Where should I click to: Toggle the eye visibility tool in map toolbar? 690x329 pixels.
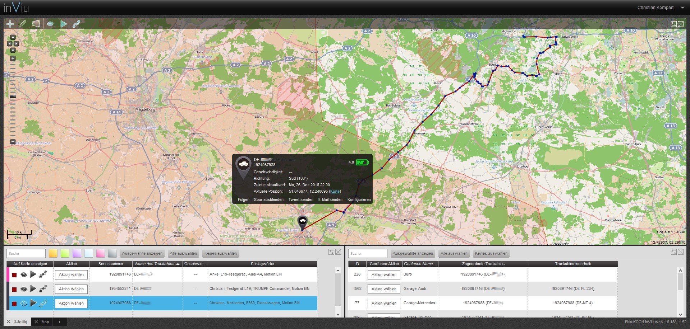(50, 24)
